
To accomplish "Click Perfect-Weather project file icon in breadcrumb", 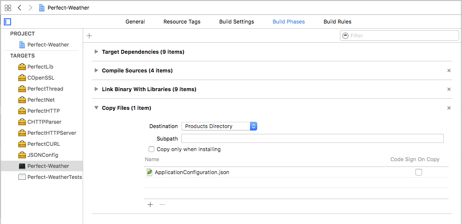I will [42, 8].
